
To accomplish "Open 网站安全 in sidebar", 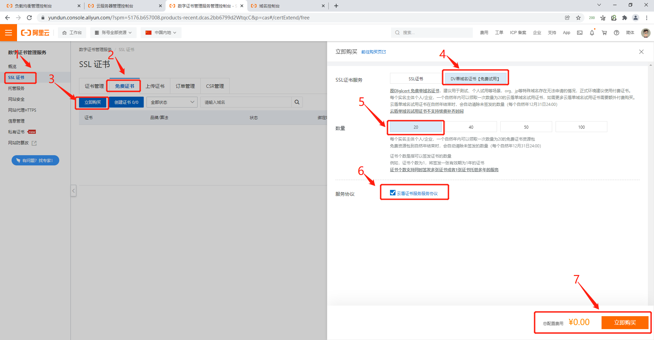I will 16,99.
